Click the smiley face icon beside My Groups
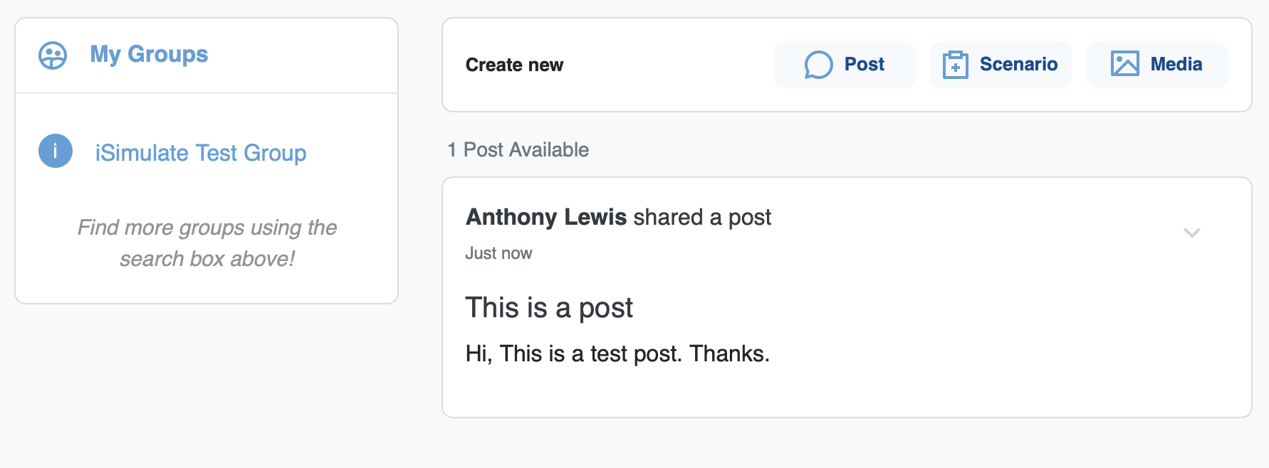Screen dimensions: 1269x468 [53, 54]
